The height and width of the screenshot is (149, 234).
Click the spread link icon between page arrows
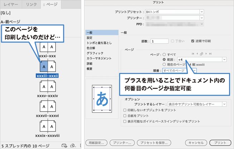coord(202,54)
